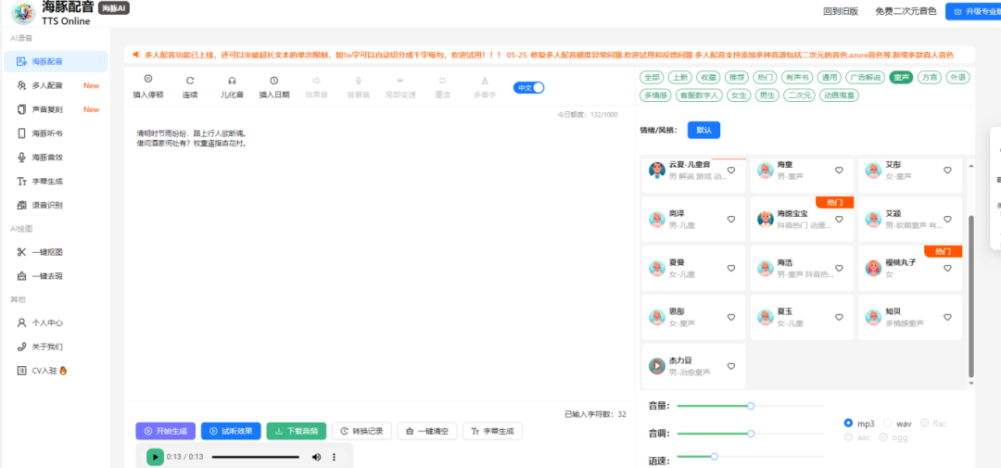Open 一键抠图 in the sidebar
This screenshot has height=468, width=1001.
[56, 252]
